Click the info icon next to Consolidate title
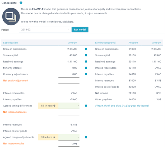This screenshot has width=165, height=148. tap(21, 3)
